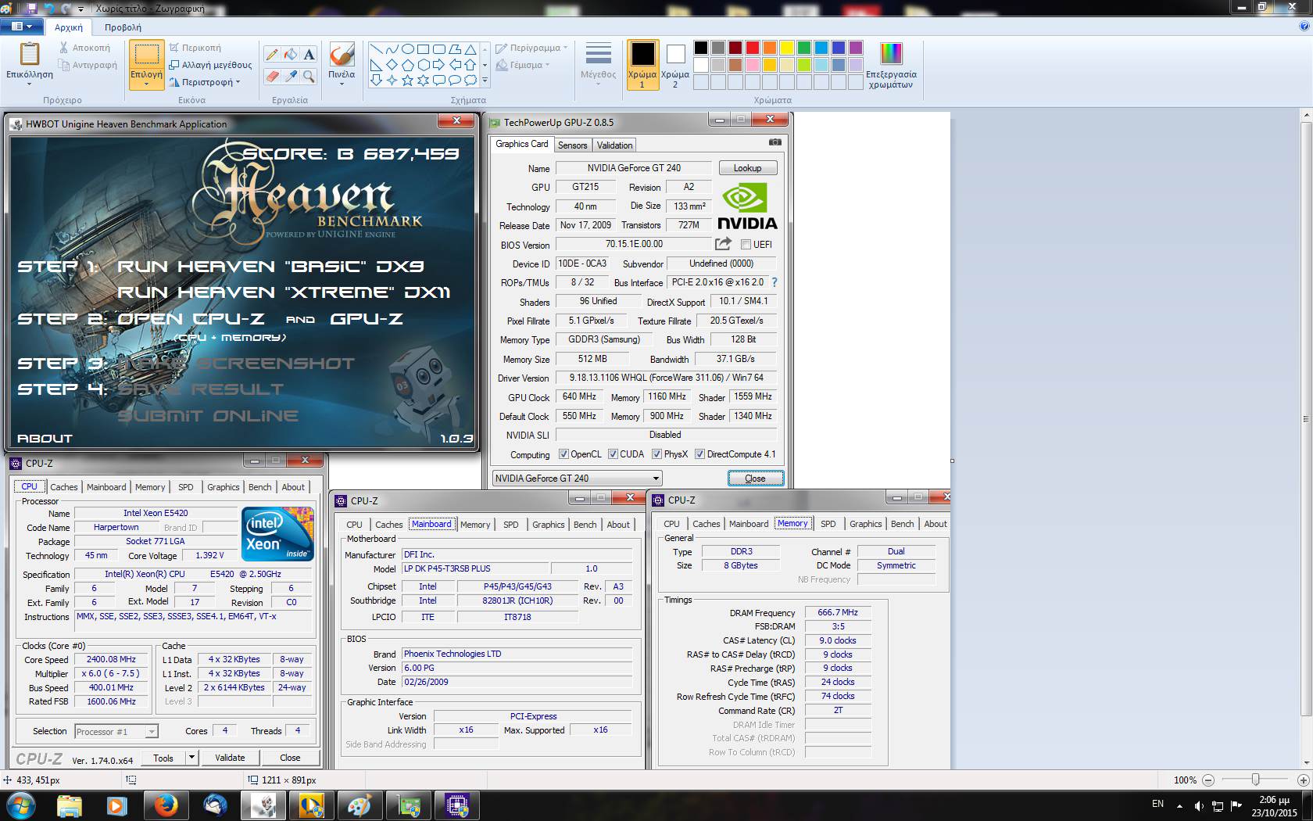Open Firefox from the taskbar

pyautogui.click(x=165, y=805)
